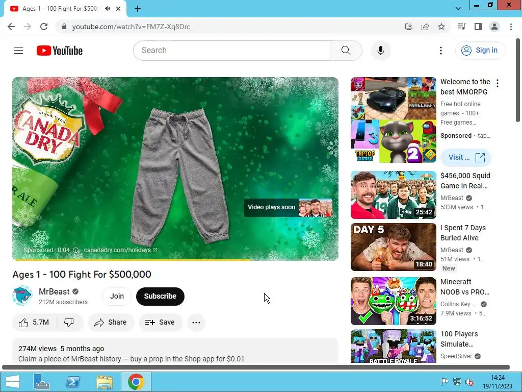The height and width of the screenshot is (392, 522).
Task: Click the vertical page scrollbar thumb
Action: pos(518,80)
